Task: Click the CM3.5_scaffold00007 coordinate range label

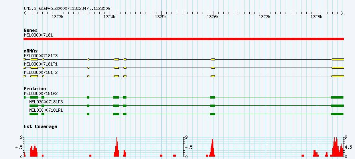Action: click(x=67, y=8)
